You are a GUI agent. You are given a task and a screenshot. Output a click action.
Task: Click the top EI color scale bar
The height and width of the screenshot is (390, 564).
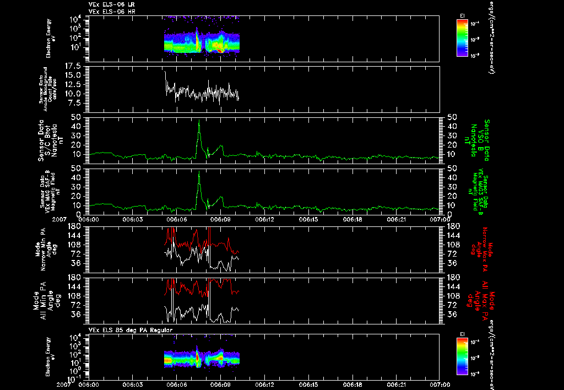point(462,38)
